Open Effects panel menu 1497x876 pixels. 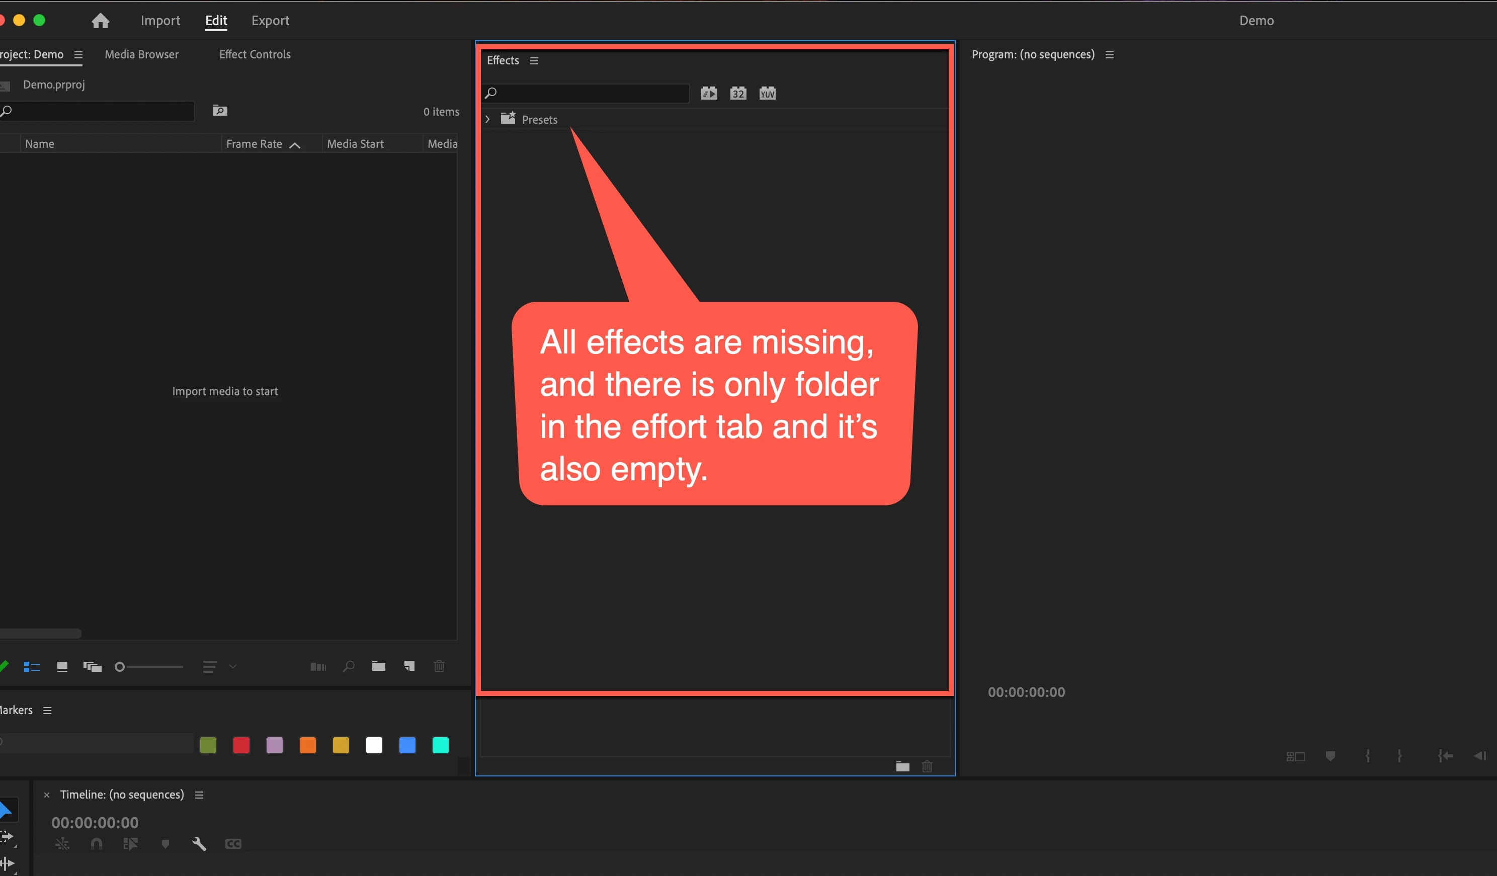534,60
